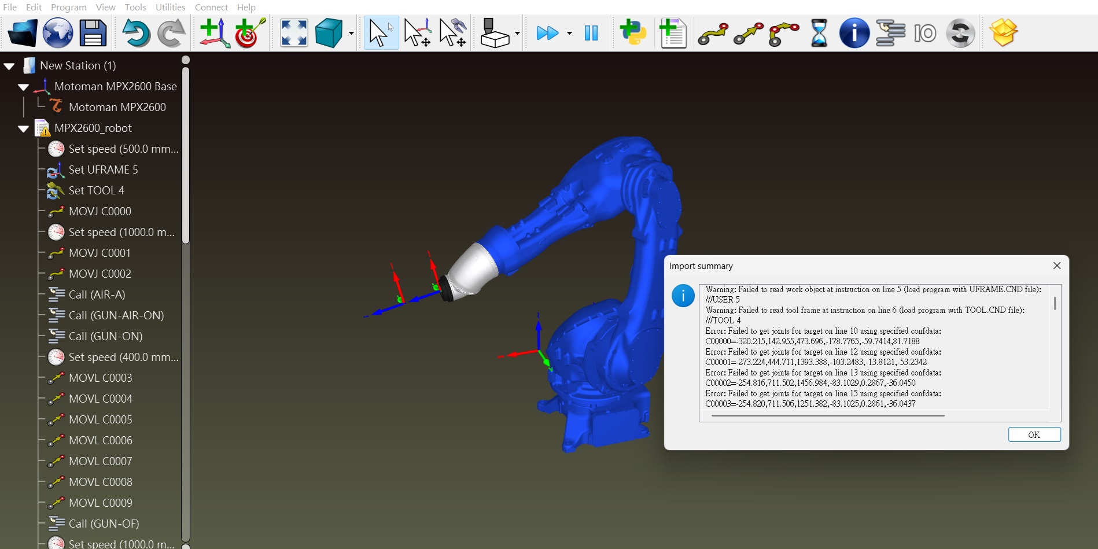Click the "///USER 5" line in Import summary
The image size is (1098, 549).
pyautogui.click(x=723, y=300)
